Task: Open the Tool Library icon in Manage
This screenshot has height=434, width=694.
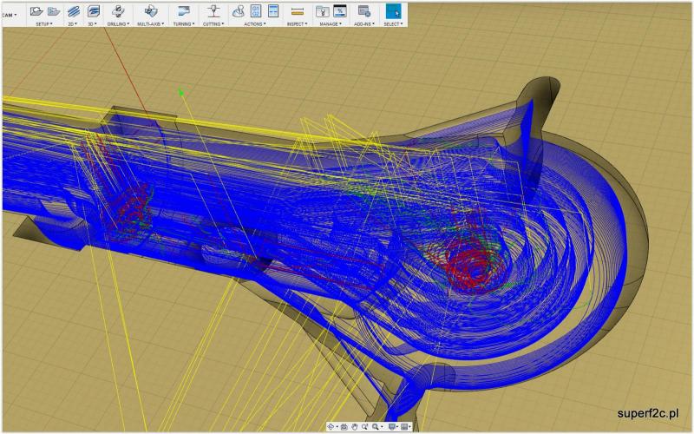Action: pos(322,11)
